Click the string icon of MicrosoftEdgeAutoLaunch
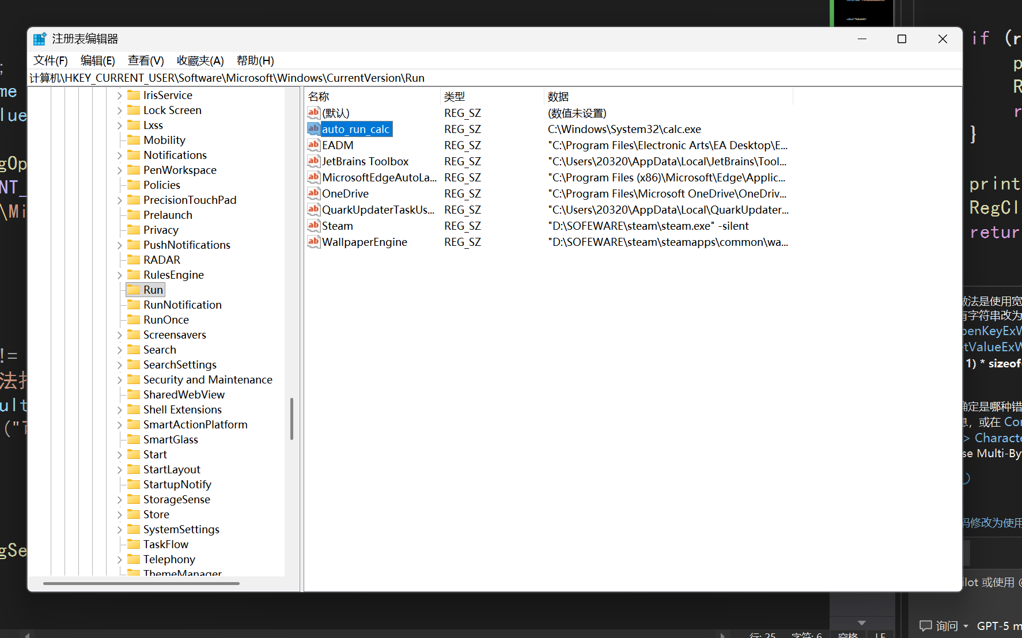1022x638 pixels. 314,177
